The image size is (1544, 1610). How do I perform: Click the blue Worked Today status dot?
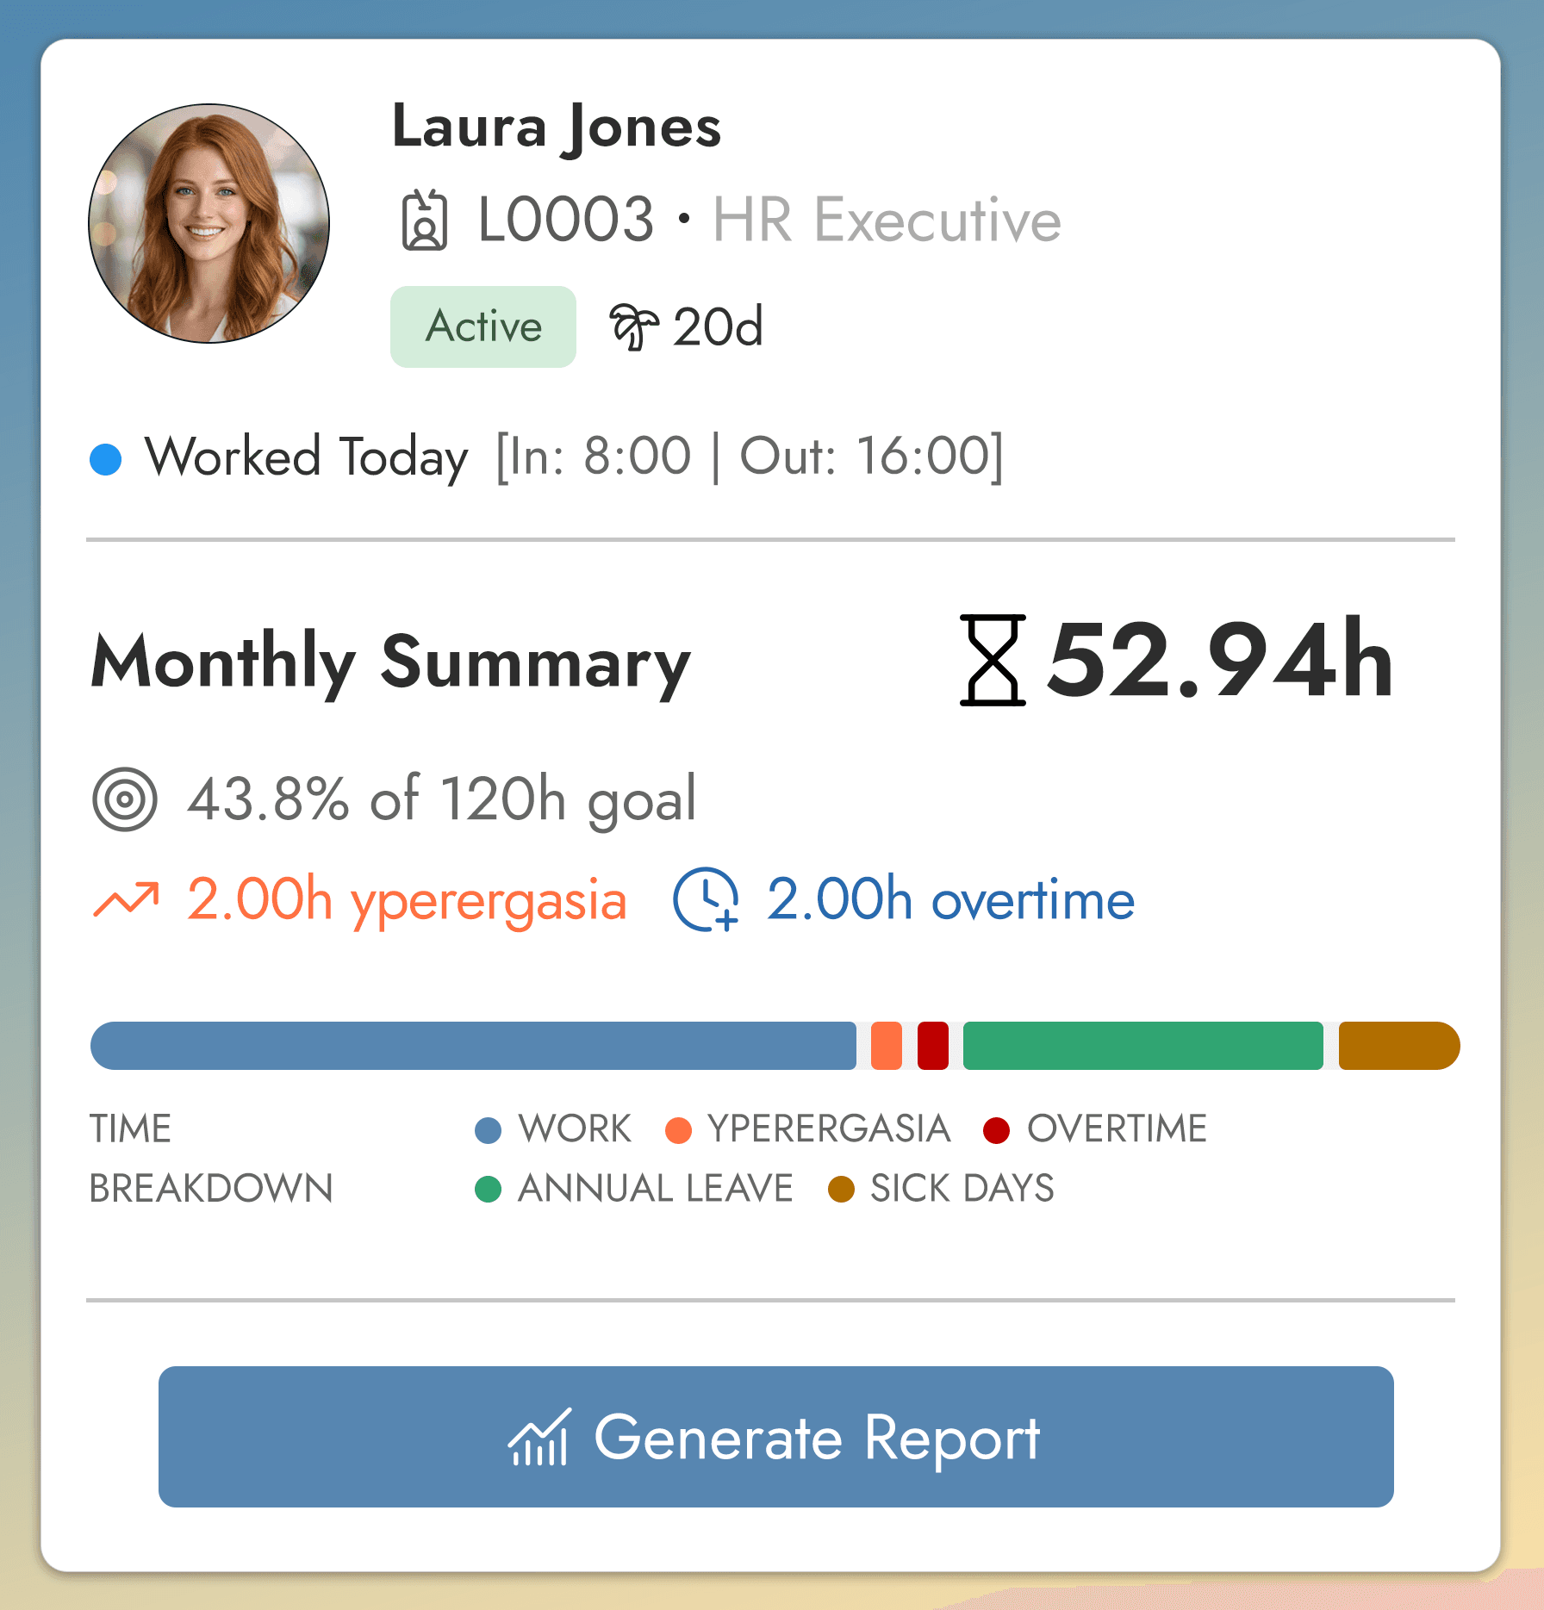tap(106, 455)
